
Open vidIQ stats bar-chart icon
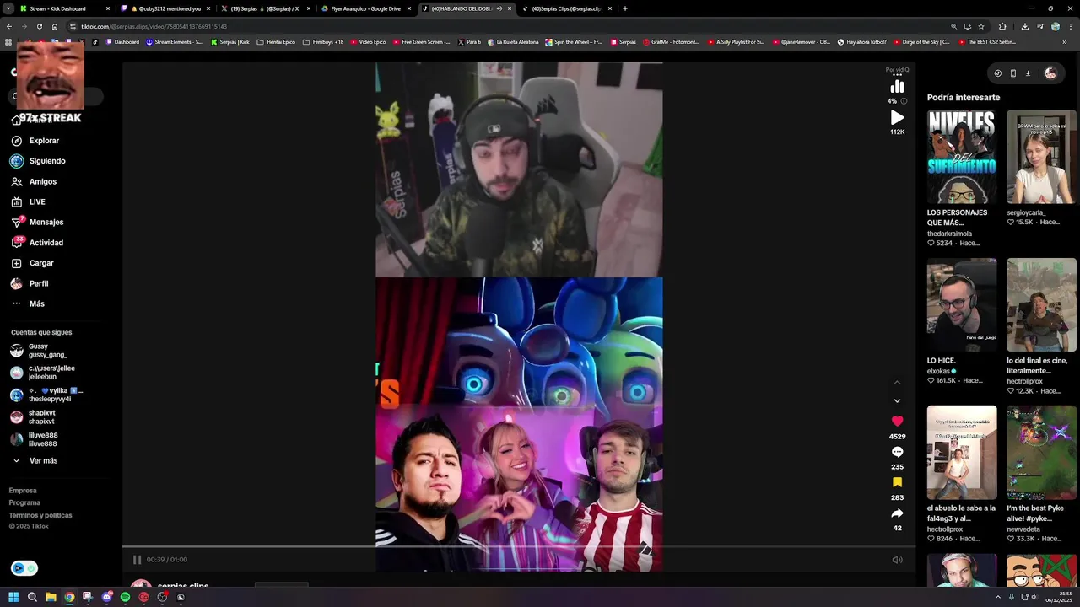pos(897,86)
